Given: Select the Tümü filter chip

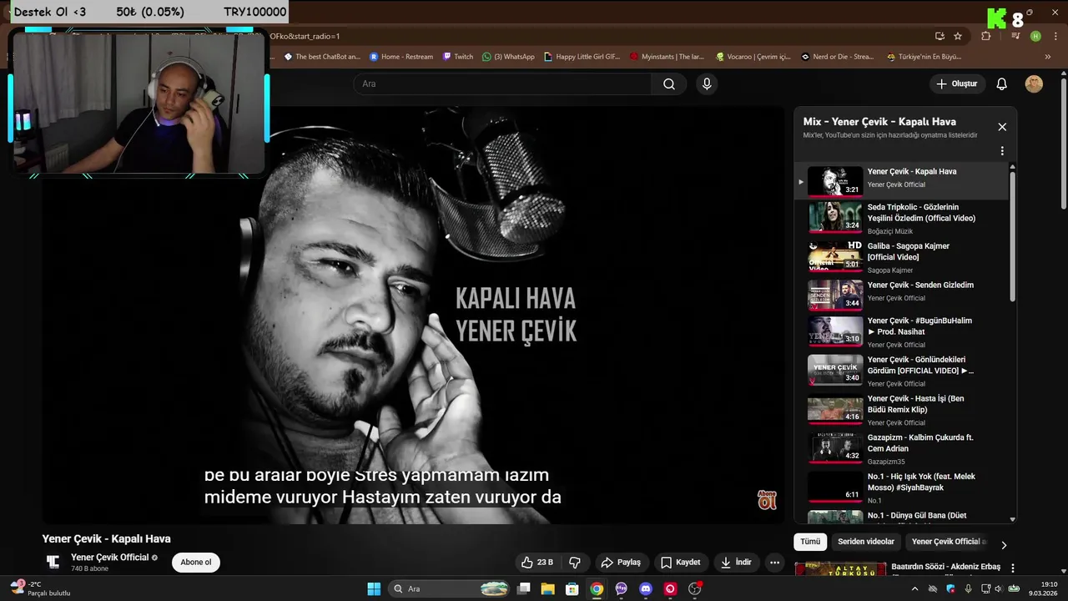Looking at the screenshot, I should coord(810,542).
